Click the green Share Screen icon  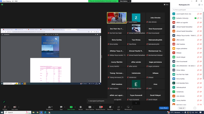pyautogui.click(x=71, y=107)
